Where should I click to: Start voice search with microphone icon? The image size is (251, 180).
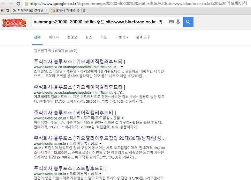click(178, 22)
